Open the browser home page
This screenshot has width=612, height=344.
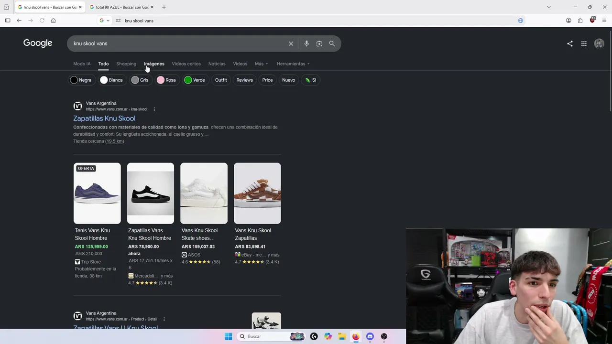click(54, 21)
